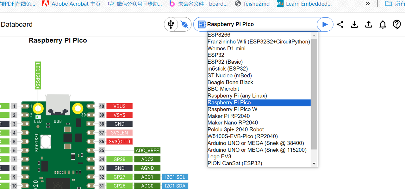Click the I2C1 SCL label
The height and width of the screenshot is (189, 405).
click(x=175, y=177)
